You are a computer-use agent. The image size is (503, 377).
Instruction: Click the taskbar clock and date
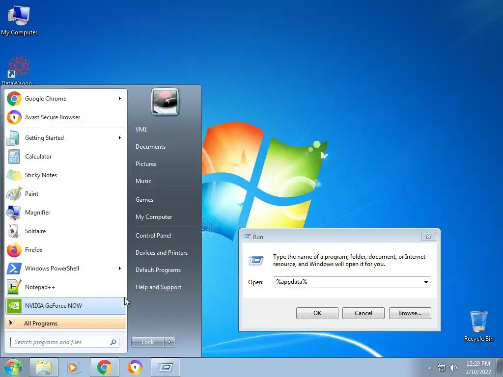point(478,368)
